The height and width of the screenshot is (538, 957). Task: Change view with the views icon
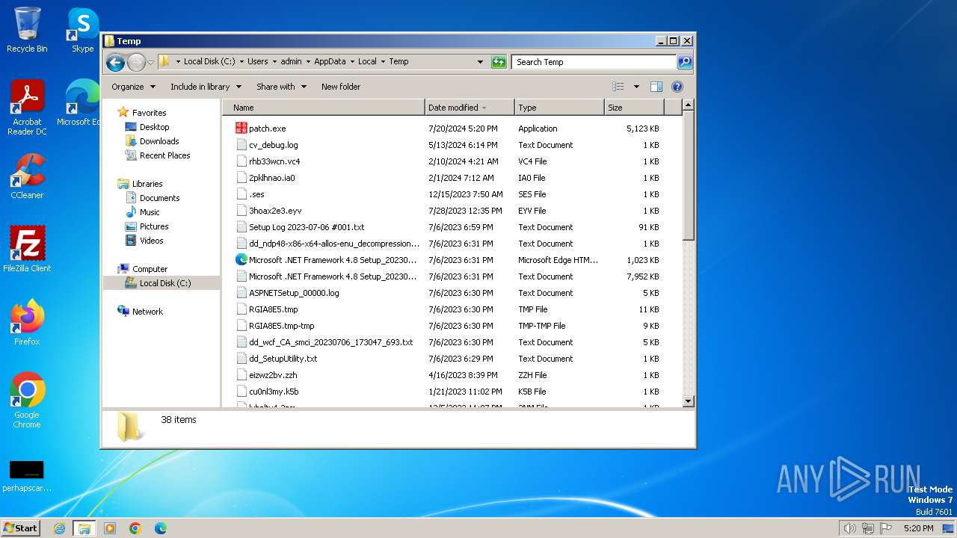point(618,87)
